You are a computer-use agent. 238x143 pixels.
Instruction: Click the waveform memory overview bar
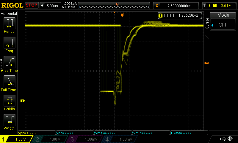[x=114, y=6]
